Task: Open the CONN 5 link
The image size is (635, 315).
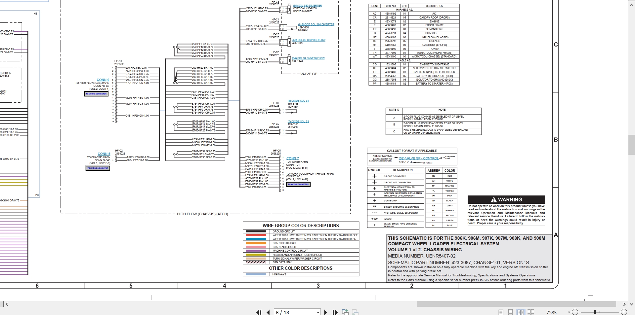Action: (x=104, y=154)
